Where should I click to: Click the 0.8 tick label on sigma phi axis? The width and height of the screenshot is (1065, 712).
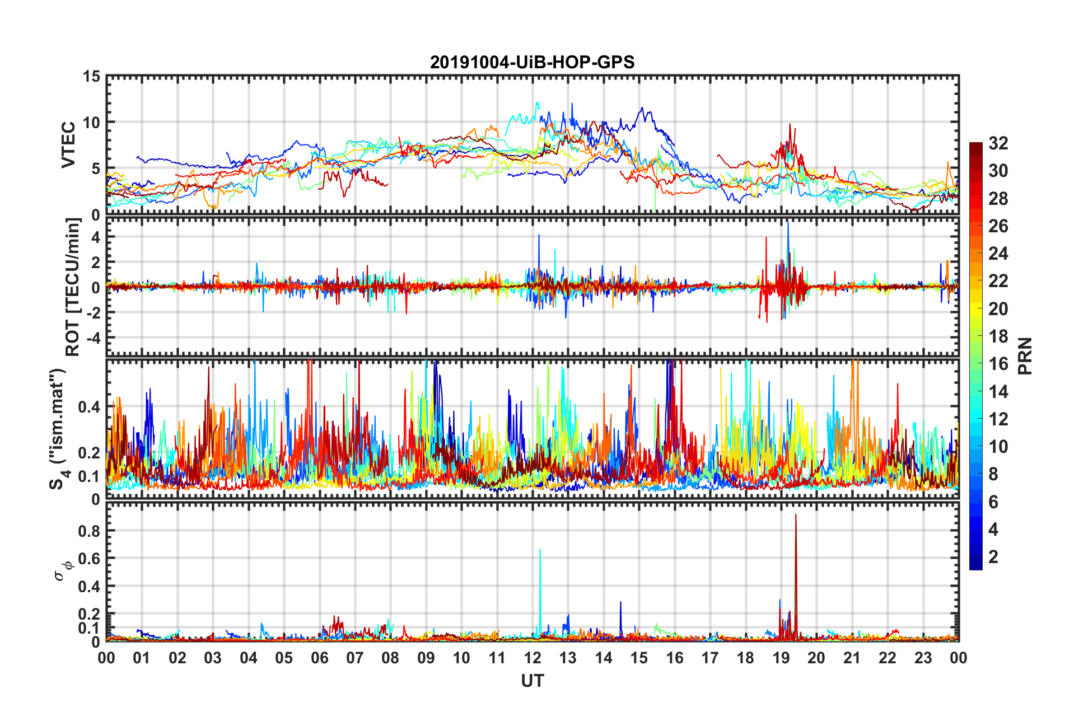click(x=89, y=531)
